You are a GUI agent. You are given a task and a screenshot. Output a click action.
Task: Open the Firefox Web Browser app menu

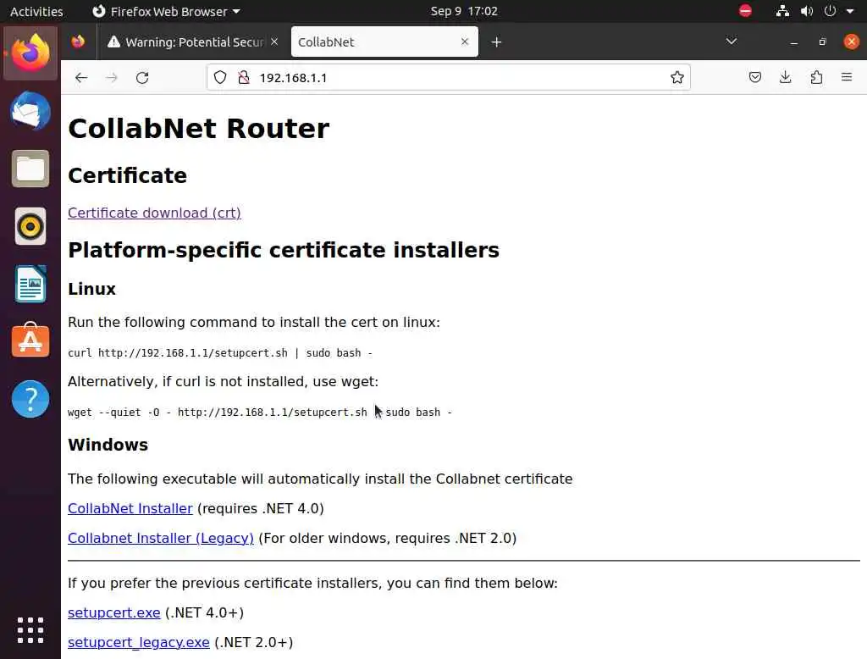click(x=166, y=11)
